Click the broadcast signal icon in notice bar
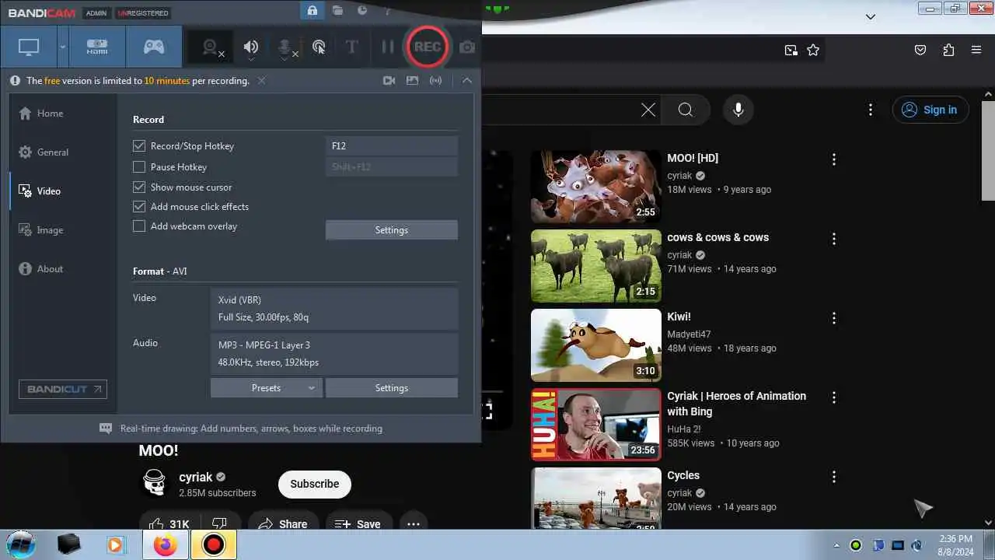Screen dimensions: 995x560 [435, 80]
